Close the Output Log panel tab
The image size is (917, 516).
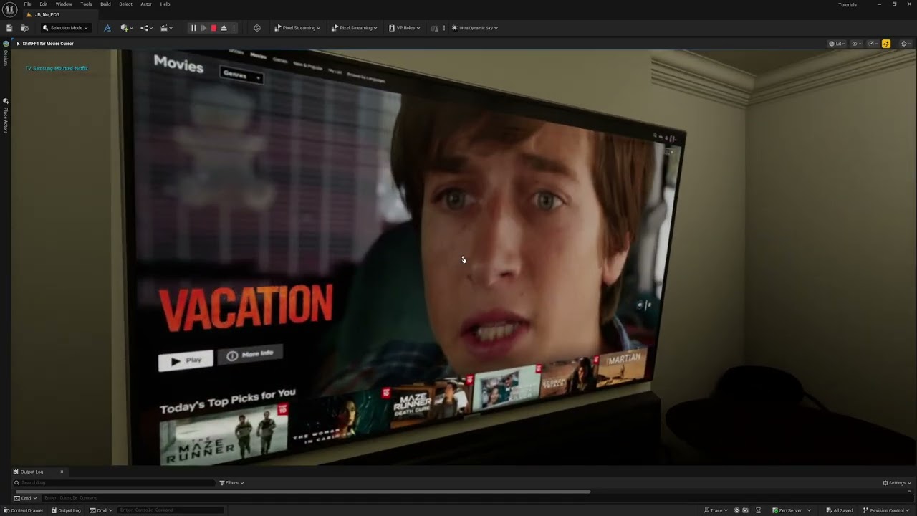(62, 472)
